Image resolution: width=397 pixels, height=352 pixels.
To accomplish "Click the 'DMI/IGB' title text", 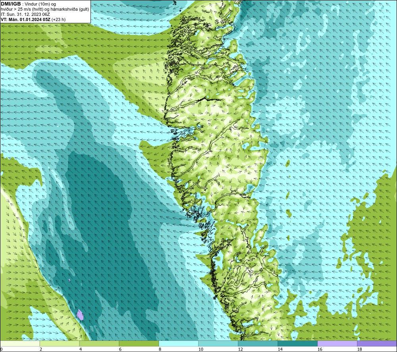I will tap(11, 4).
